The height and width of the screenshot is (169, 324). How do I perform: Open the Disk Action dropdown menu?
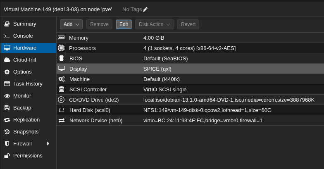(x=154, y=24)
